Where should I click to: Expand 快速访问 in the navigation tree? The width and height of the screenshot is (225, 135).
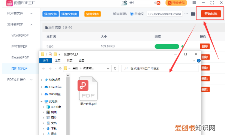click(42, 80)
